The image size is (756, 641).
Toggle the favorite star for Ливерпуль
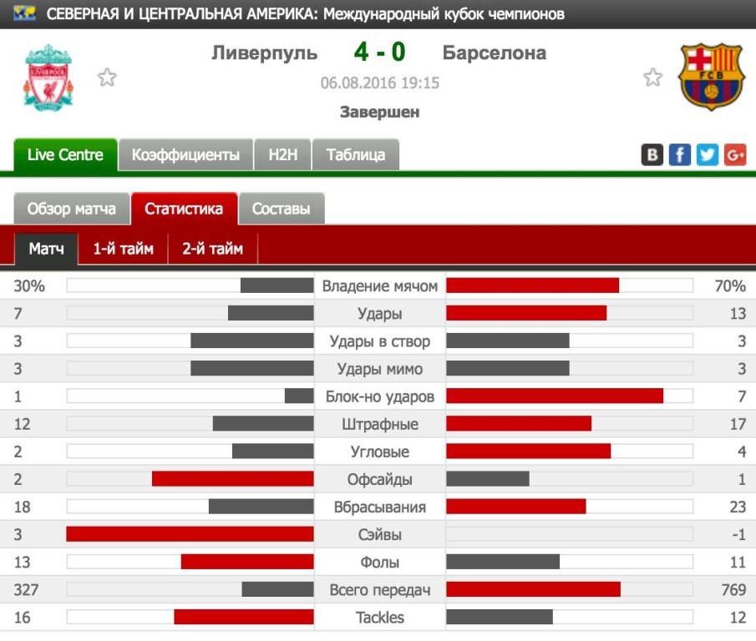[x=107, y=77]
